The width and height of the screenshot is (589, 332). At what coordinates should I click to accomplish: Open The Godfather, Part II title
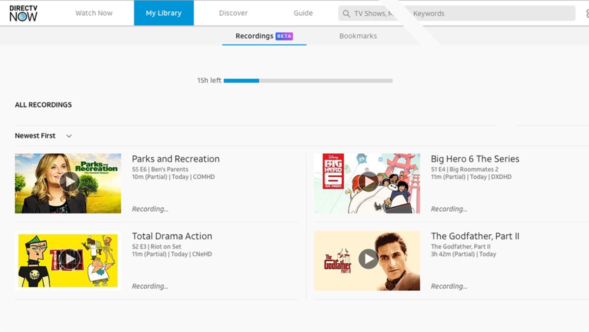pos(475,236)
